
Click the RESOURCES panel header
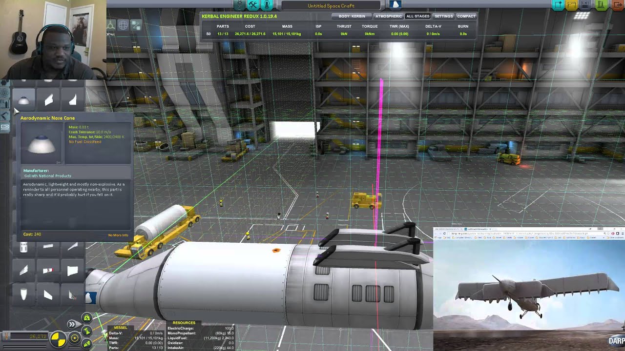point(184,323)
